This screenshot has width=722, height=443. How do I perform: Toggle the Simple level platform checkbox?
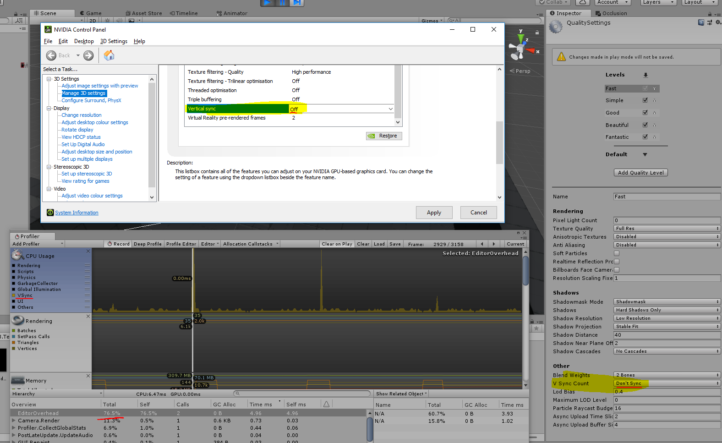click(645, 100)
